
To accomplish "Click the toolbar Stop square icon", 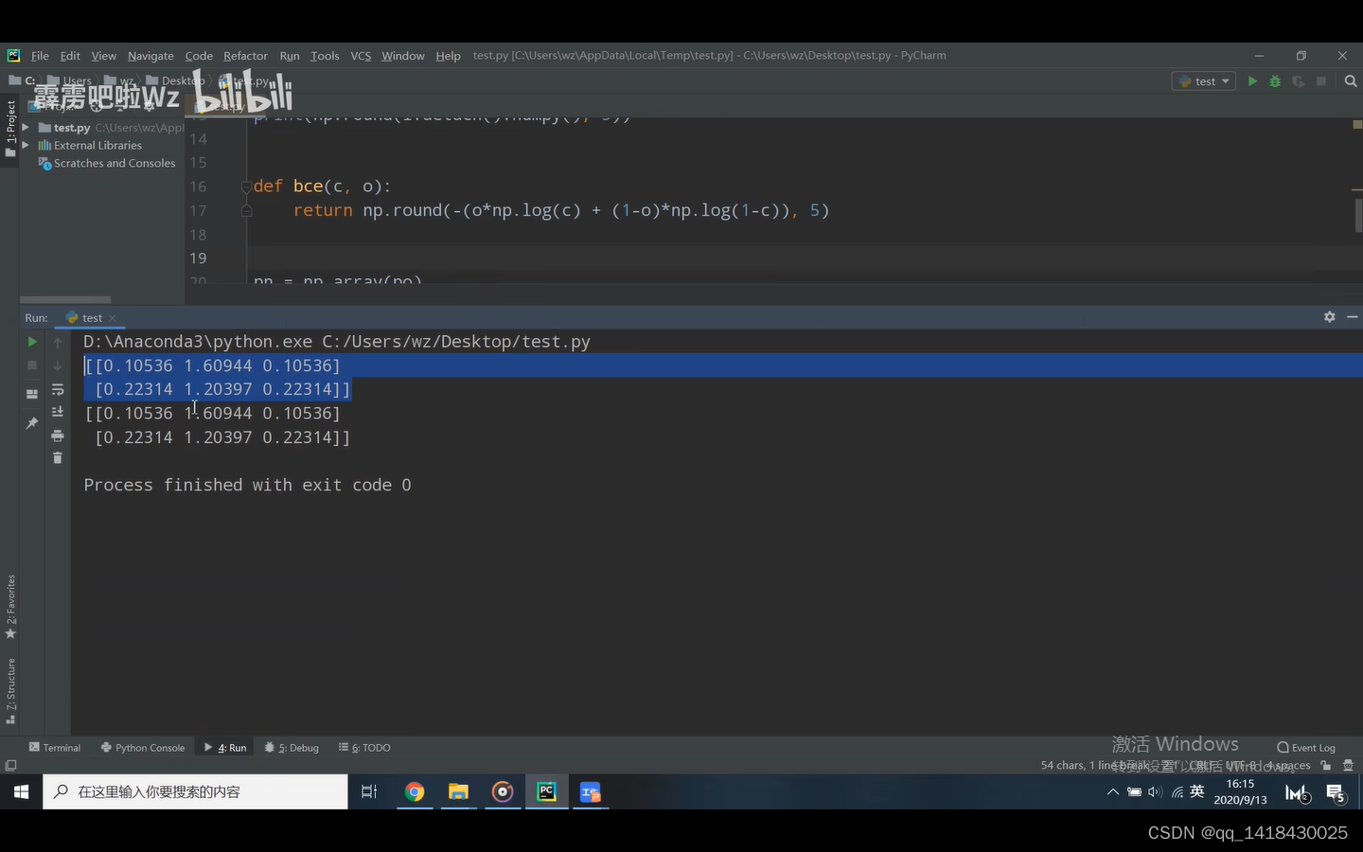I will coord(1321,81).
